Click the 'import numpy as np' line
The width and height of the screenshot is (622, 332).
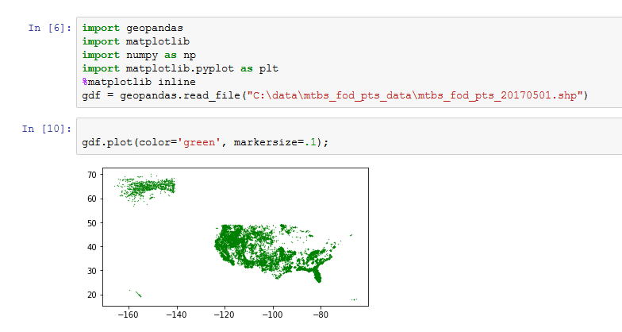(138, 55)
